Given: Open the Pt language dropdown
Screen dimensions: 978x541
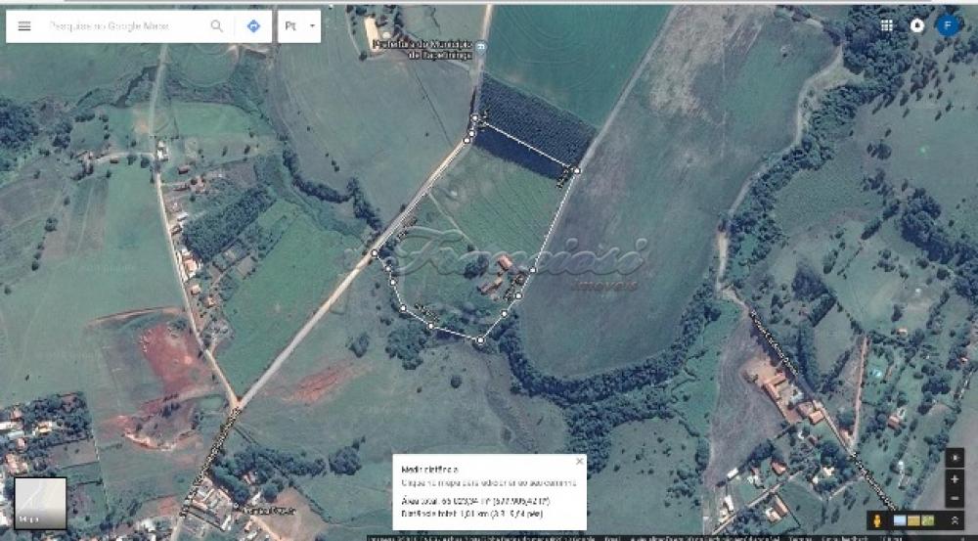Looking at the screenshot, I should (299, 26).
